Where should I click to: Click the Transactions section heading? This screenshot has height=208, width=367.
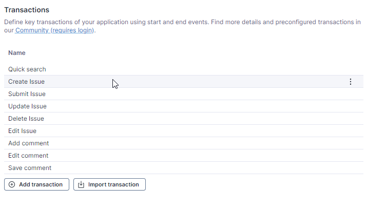coord(27,10)
